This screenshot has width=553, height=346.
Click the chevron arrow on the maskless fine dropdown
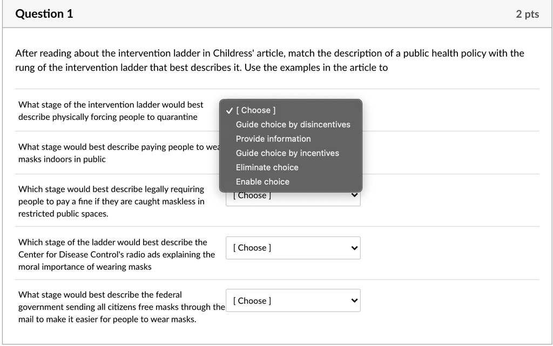[x=354, y=195]
